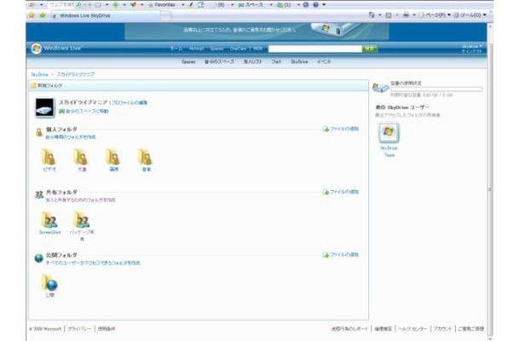
Task: Click the storage usage progress bar
Action: [x=436, y=90]
